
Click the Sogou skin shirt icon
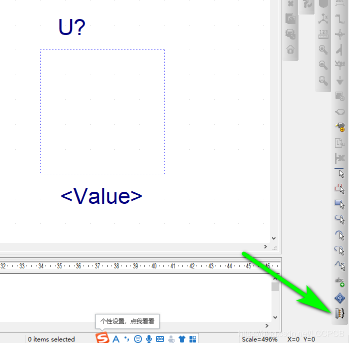point(182,339)
